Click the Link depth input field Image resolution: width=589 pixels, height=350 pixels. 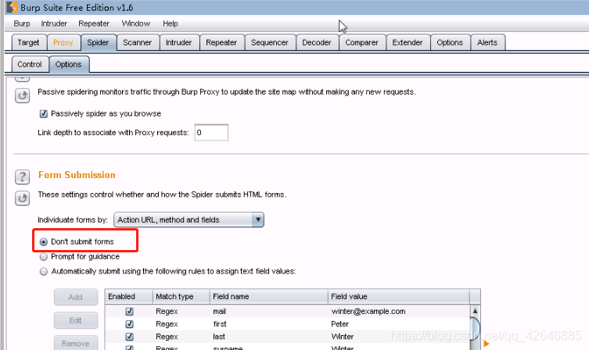pyautogui.click(x=211, y=133)
